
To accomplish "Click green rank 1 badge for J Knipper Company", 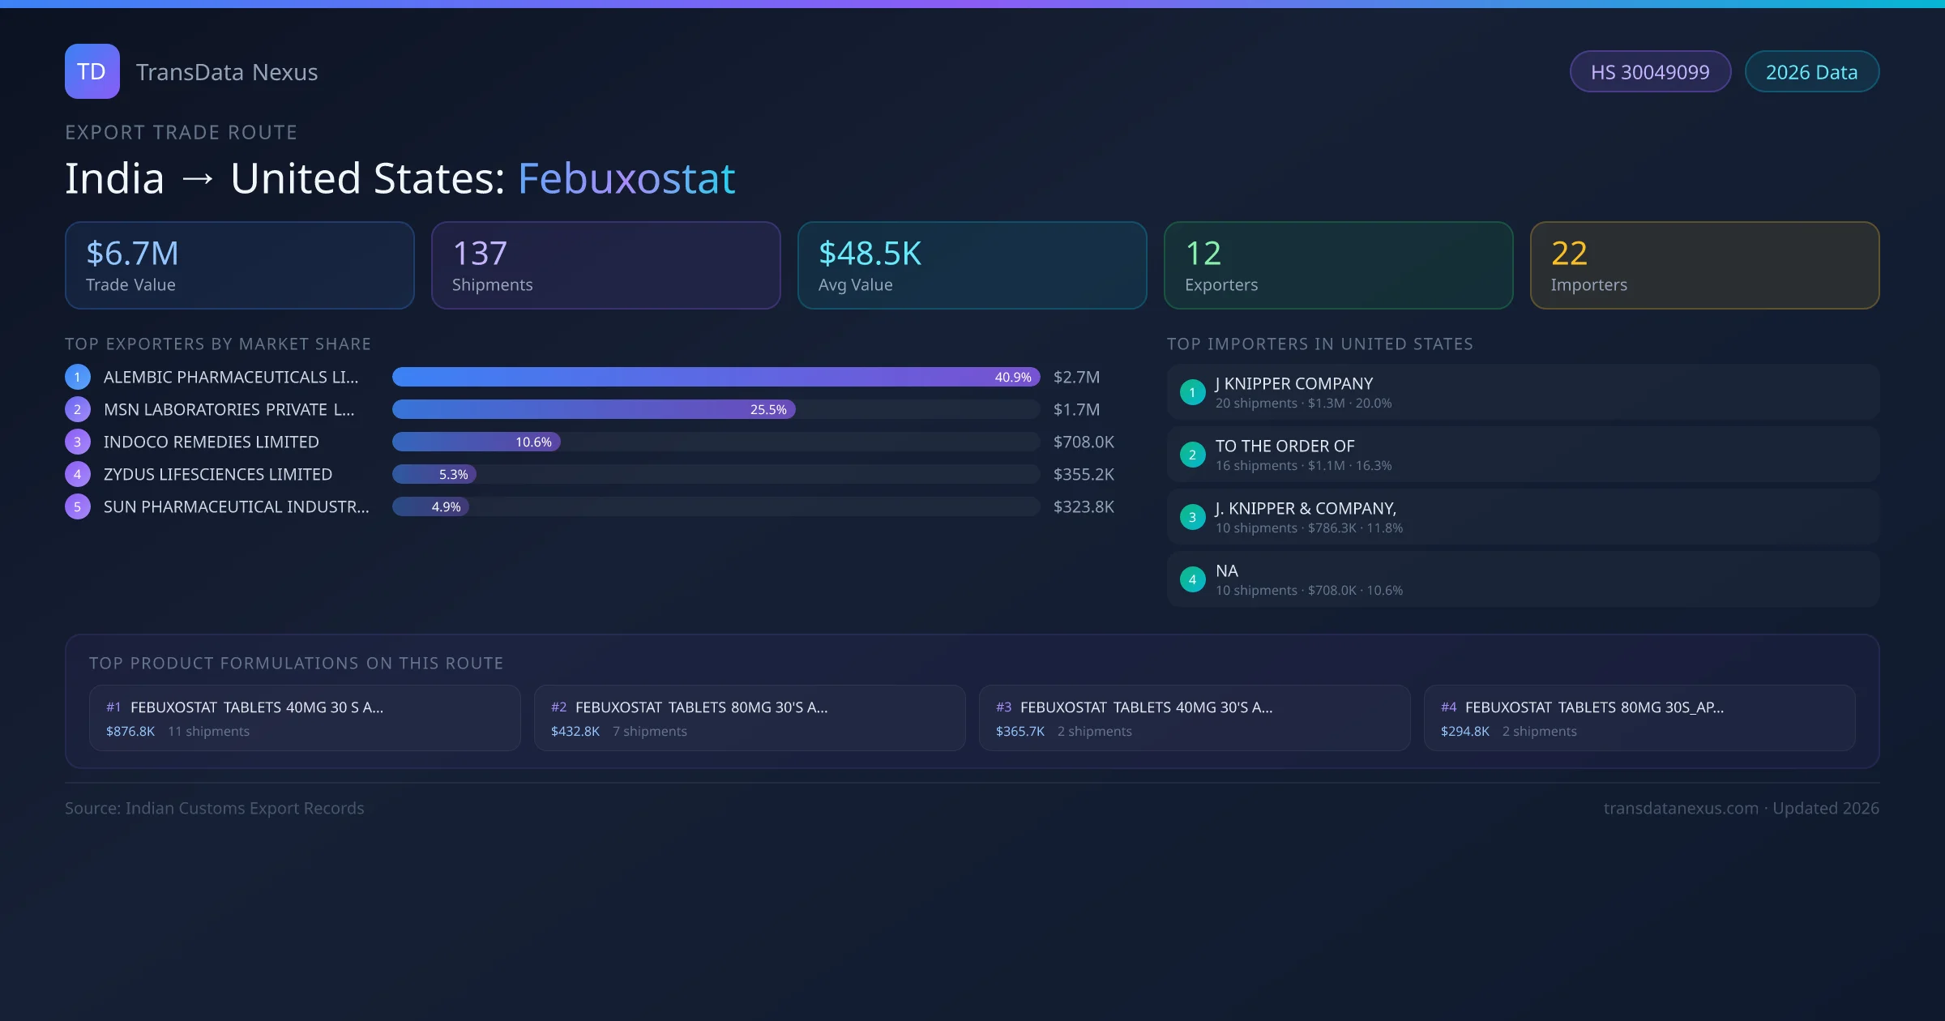I will coord(1192,392).
